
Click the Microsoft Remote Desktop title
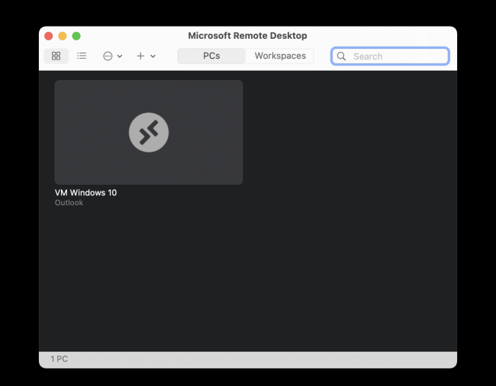247,36
